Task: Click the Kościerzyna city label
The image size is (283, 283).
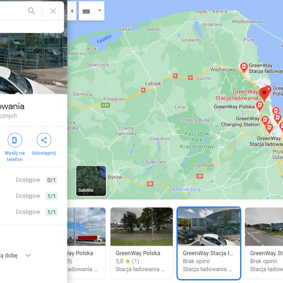Action: 186,189
